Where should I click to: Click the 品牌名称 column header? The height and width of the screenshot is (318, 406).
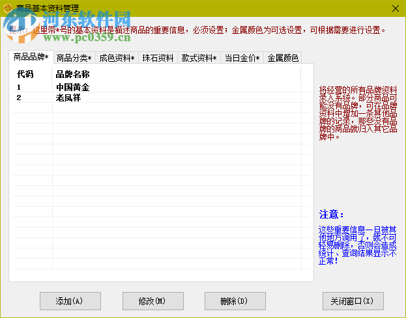177,74
